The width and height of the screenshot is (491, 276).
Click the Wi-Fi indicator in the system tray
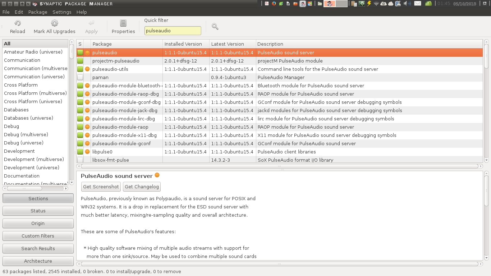click(376, 4)
